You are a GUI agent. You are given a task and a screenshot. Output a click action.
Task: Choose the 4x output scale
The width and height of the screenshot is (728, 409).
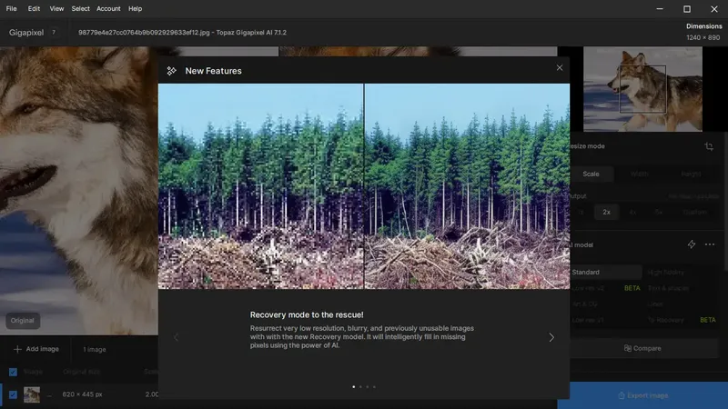coord(632,212)
